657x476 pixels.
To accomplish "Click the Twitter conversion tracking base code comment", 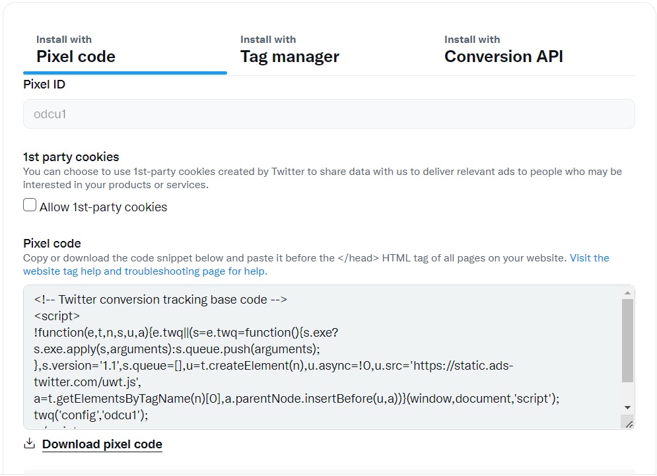I will pos(160,300).
